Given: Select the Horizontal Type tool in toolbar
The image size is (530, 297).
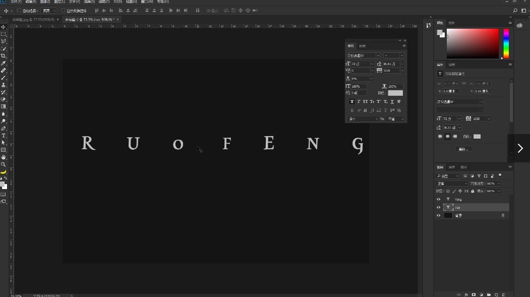Looking at the screenshot, I should tap(4, 136).
